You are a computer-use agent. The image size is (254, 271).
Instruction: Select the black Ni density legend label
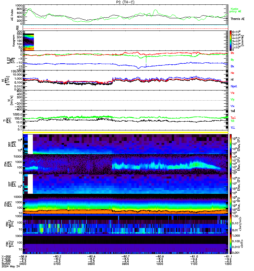[232, 80]
